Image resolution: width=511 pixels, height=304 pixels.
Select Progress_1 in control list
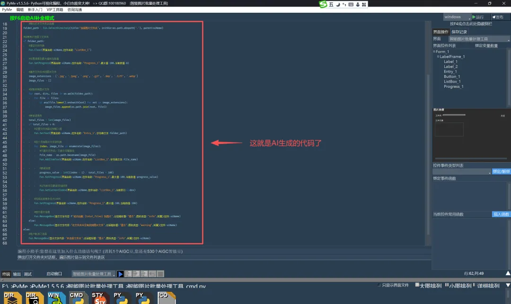(453, 86)
